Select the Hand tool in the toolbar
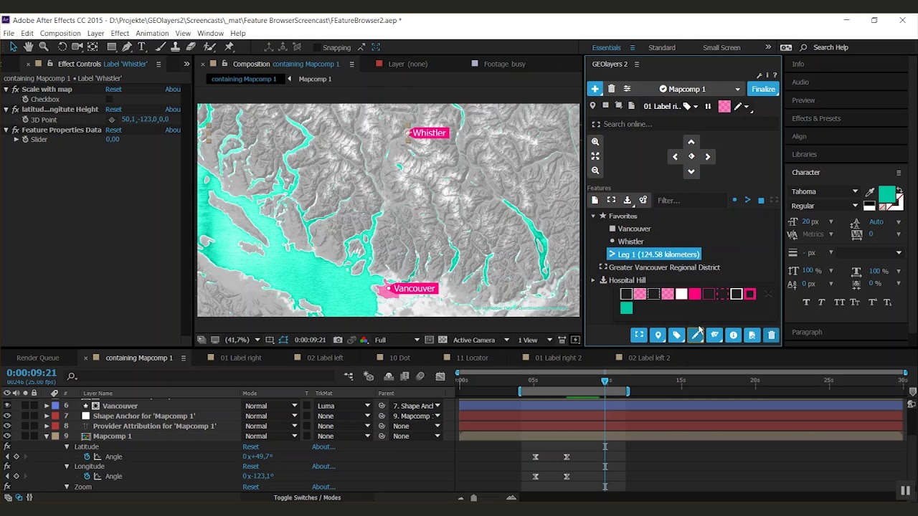This screenshot has width=918, height=516. pos(29,47)
